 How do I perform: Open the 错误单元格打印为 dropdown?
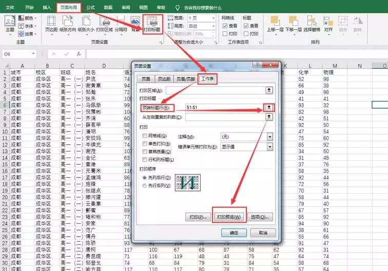[270, 147]
